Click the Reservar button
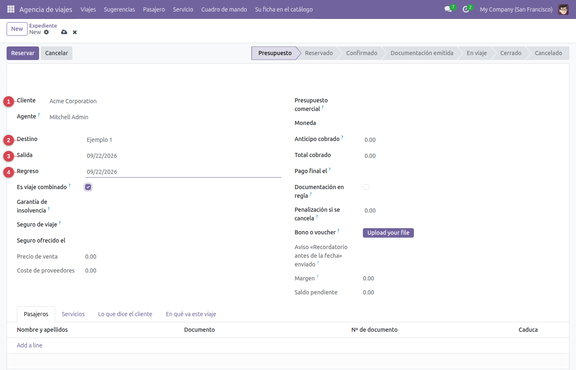576x370 pixels. [x=23, y=53]
